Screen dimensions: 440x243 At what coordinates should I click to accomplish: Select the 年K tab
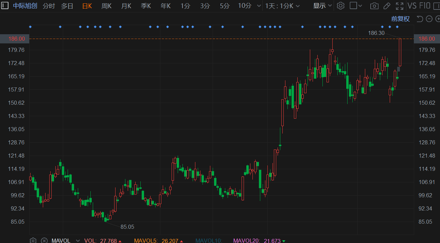[x=165, y=6]
